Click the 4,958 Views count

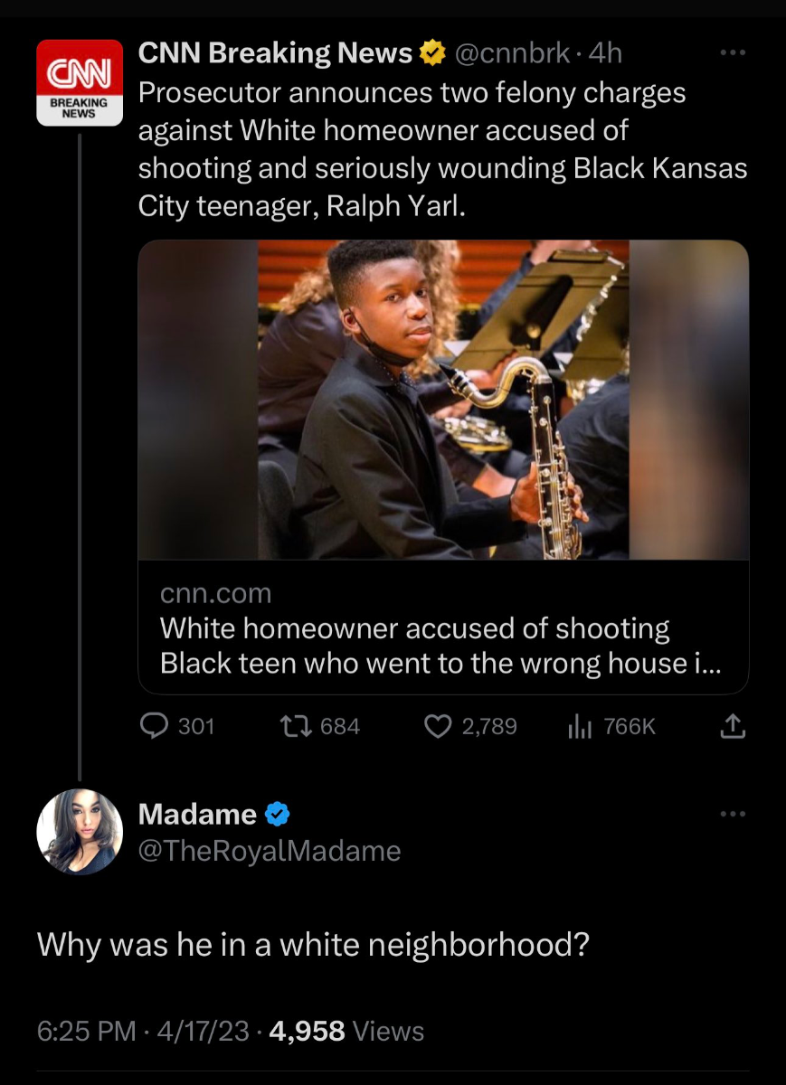tap(346, 1031)
